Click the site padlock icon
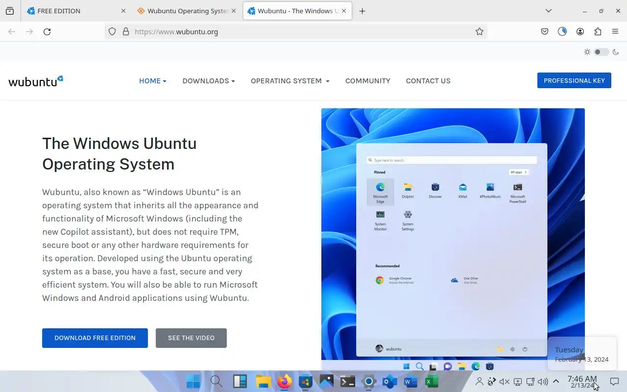The width and height of the screenshot is (627, 392). pos(126,31)
